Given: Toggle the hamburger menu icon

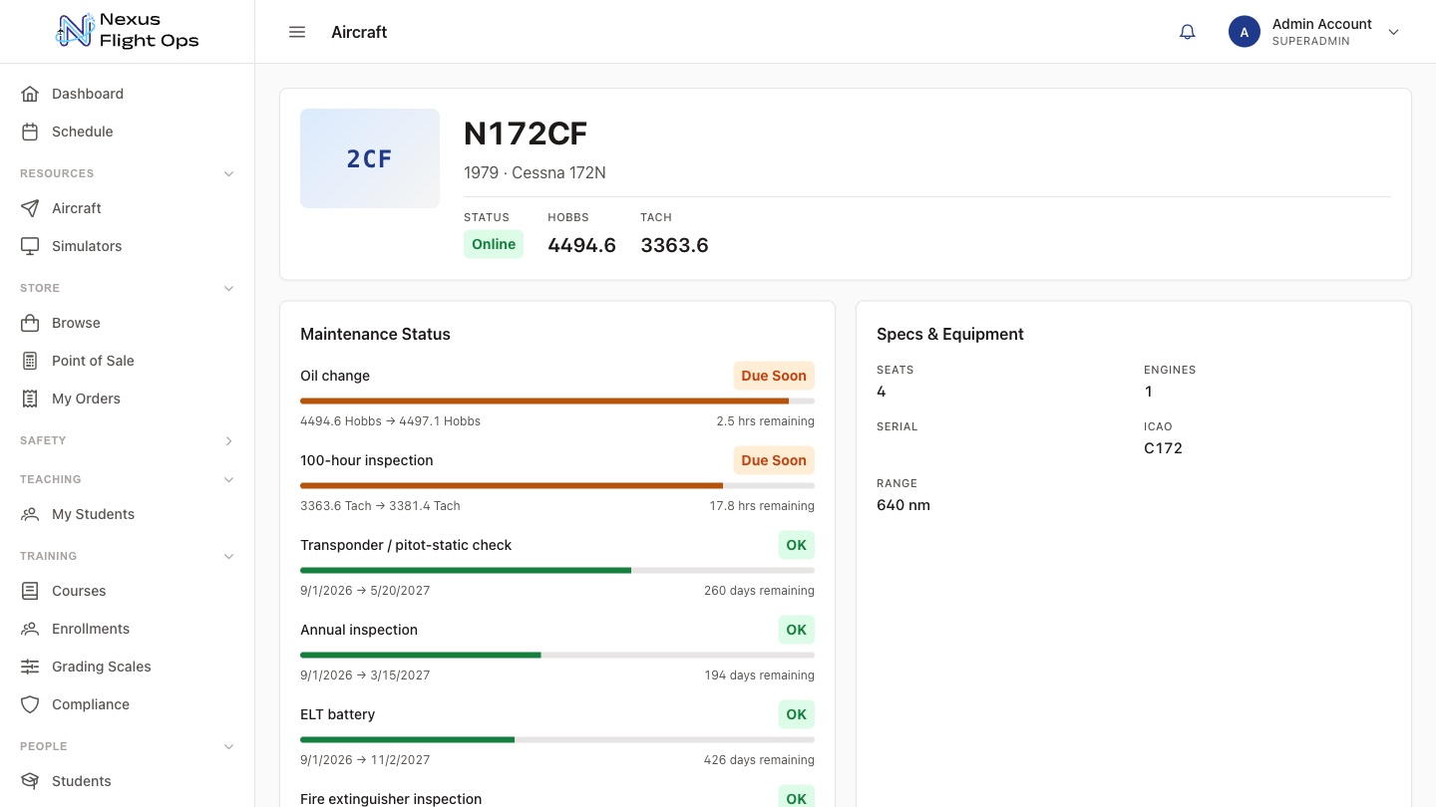Looking at the screenshot, I should (x=297, y=32).
